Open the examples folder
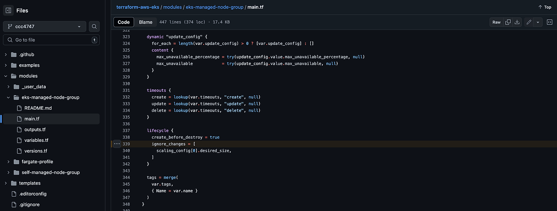Screen dimensions: 557x211 point(29,65)
